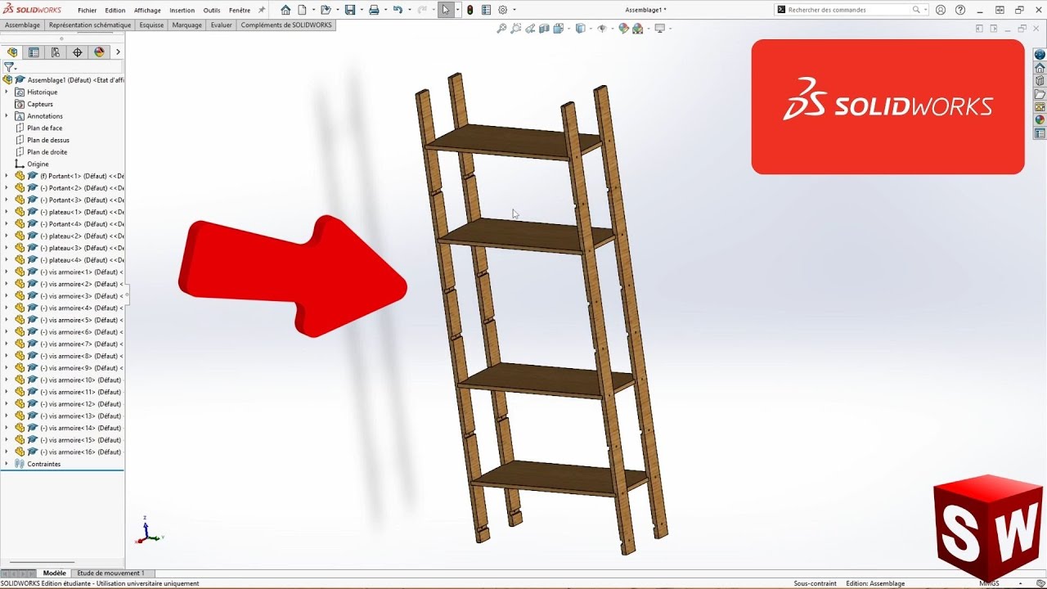
Task: Open 3DEXPERIENCE globe task pane tab
Action: click(1040, 55)
